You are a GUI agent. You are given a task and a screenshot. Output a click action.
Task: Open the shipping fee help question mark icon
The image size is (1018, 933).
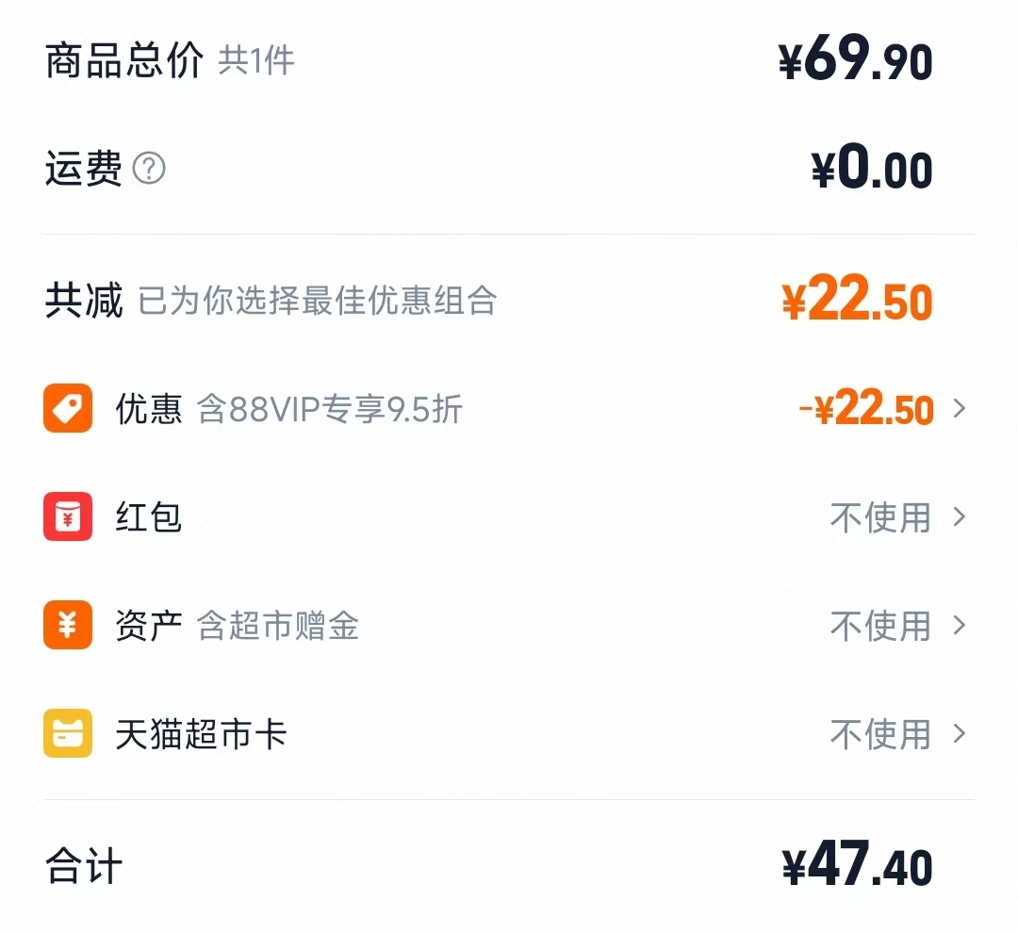tap(151, 169)
